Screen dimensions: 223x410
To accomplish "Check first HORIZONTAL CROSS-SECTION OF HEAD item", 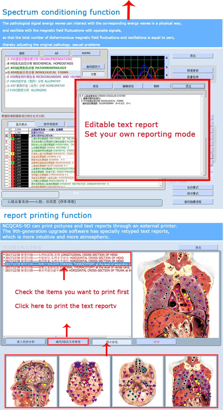I will tap(4, 258).
